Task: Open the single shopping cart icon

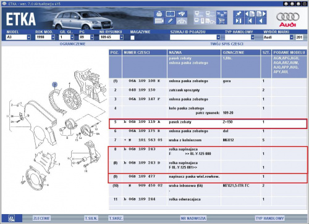Action: coord(222,21)
